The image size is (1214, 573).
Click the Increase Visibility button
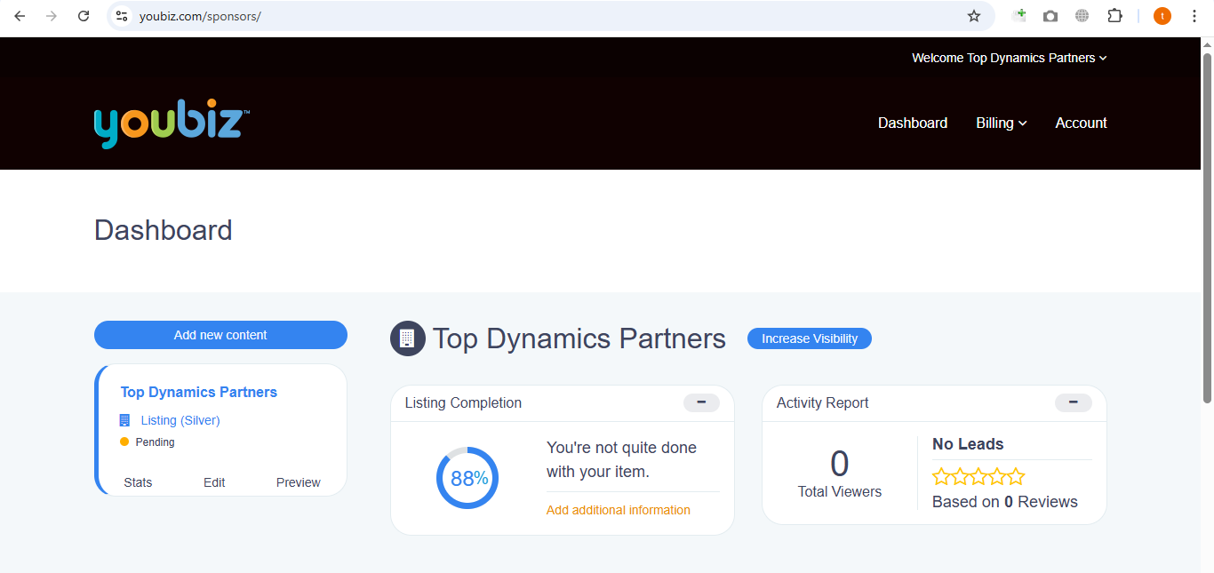[x=810, y=338]
